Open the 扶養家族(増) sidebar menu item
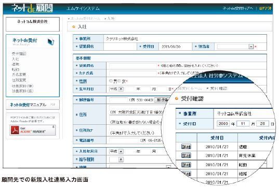279x188 pixels. [22, 86]
